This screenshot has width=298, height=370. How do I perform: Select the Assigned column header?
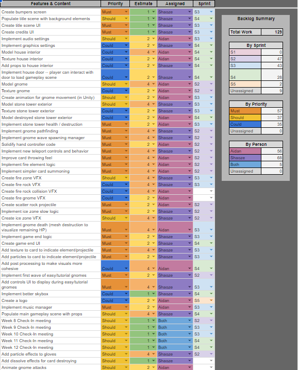(x=175, y=4)
